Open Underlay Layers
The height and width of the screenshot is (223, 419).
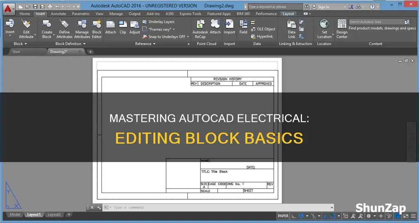click(x=158, y=22)
